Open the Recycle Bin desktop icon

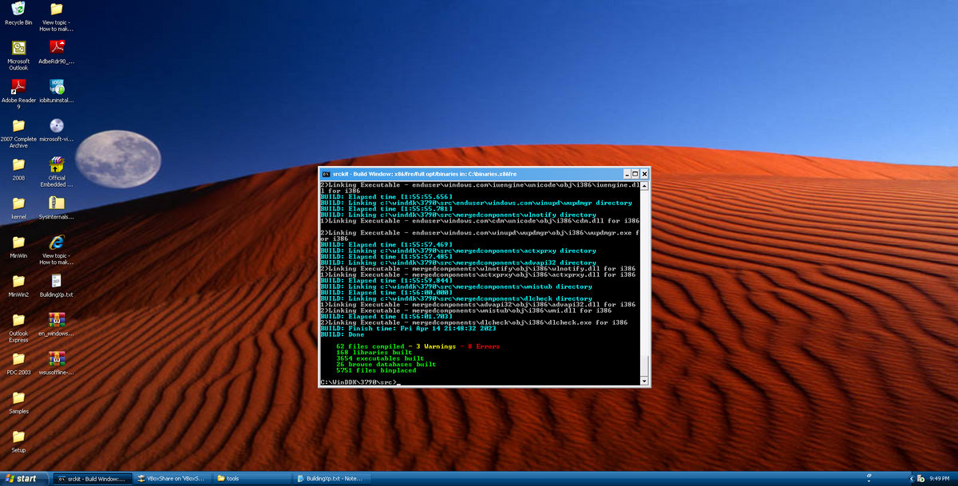tap(18, 10)
